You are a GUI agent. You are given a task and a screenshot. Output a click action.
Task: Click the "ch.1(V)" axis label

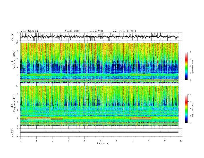(12, 37)
